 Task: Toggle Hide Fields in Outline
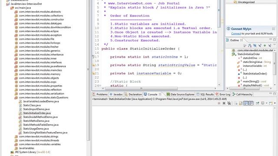tap(255, 45)
